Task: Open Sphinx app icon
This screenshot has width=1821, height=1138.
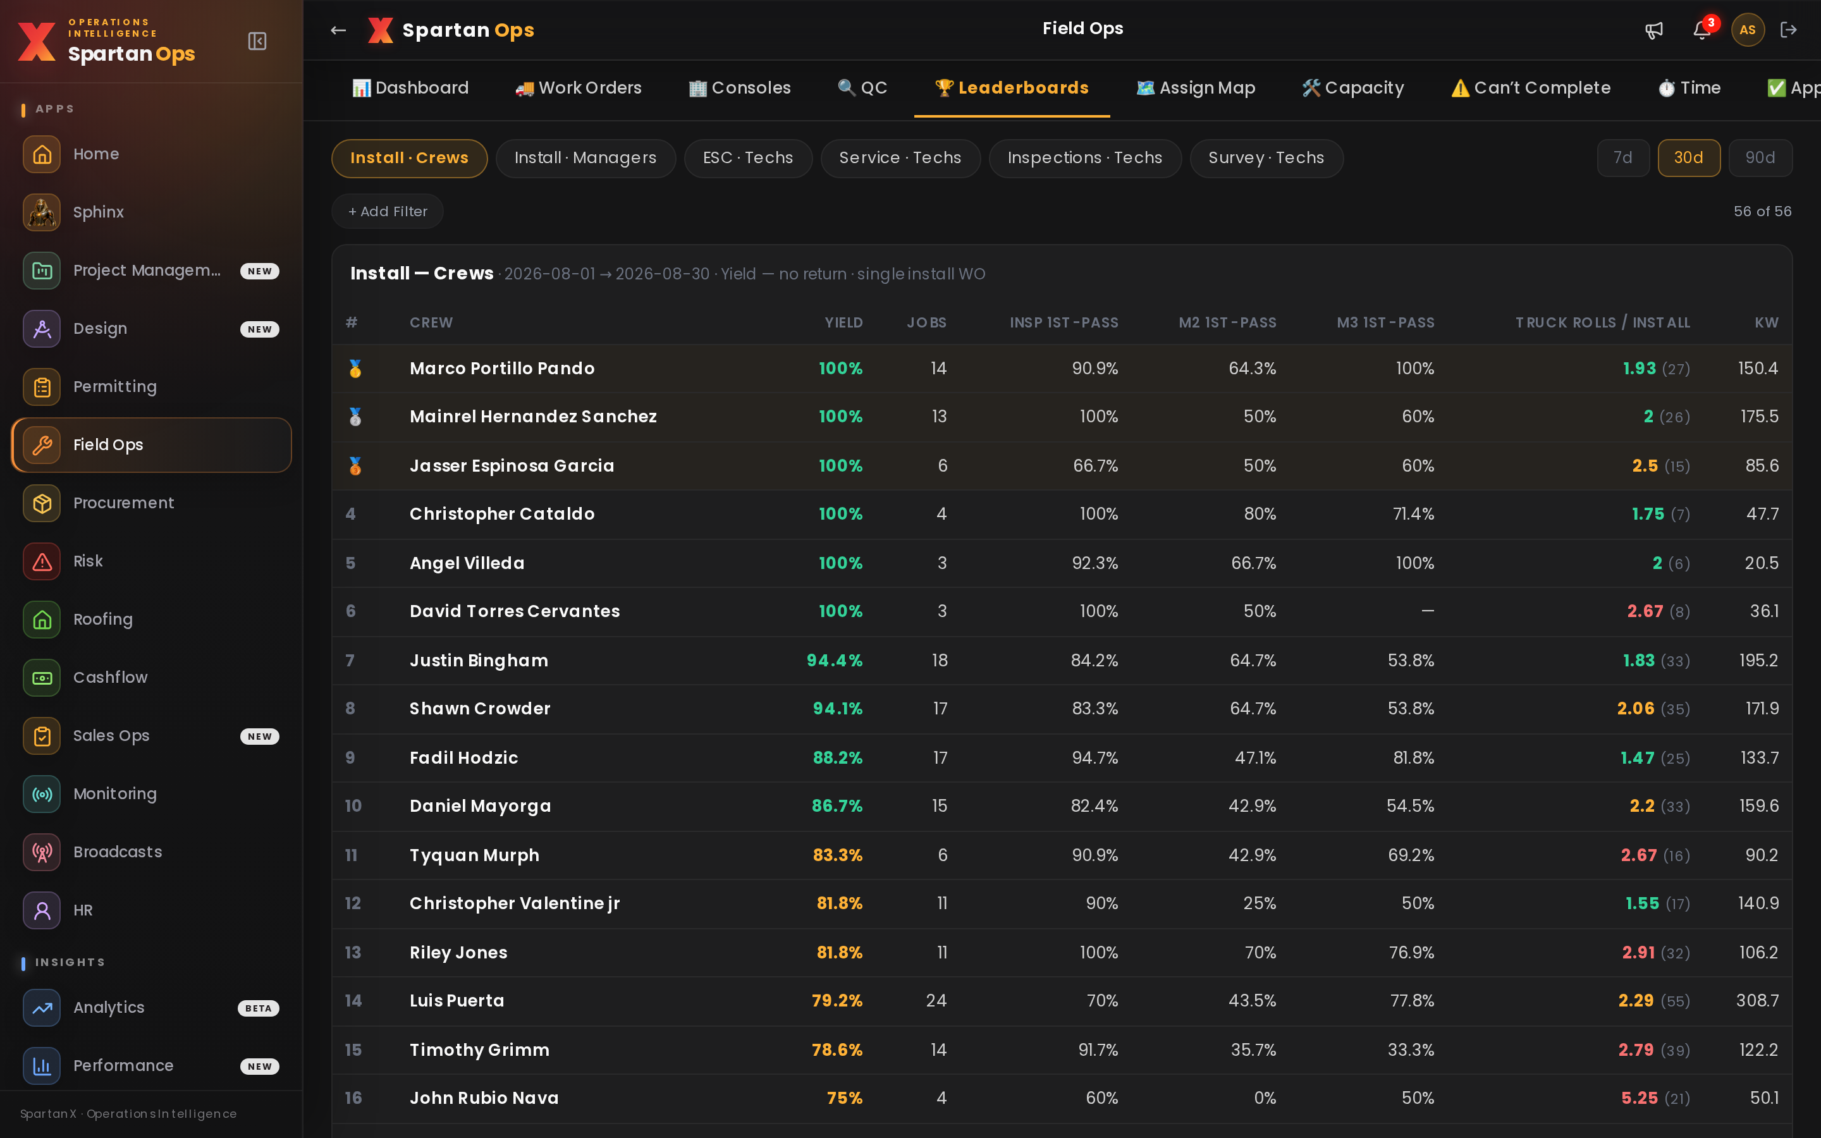Action: coord(42,212)
